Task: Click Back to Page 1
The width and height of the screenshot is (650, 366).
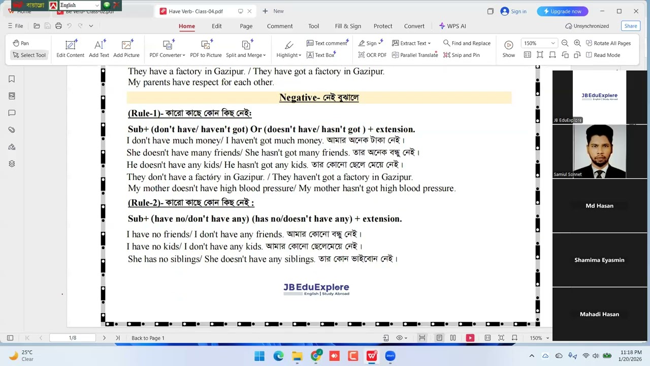Action: coord(148,338)
